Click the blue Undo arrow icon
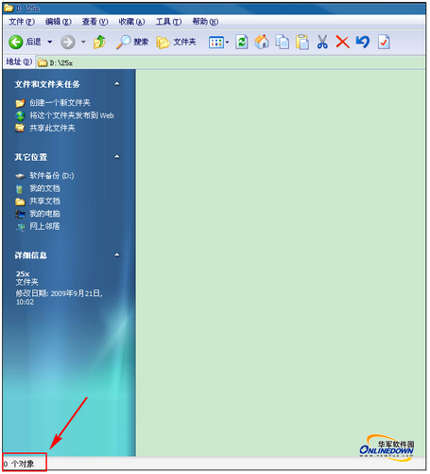 [x=363, y=42]
